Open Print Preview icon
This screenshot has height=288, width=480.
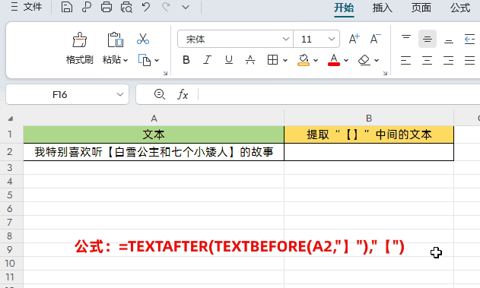point(126,7)
